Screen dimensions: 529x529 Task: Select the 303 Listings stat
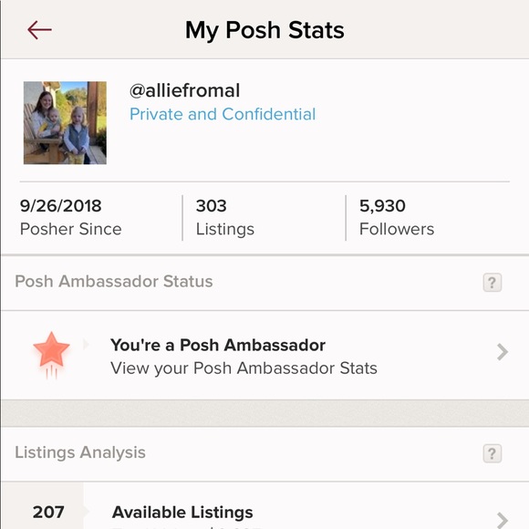225,218
